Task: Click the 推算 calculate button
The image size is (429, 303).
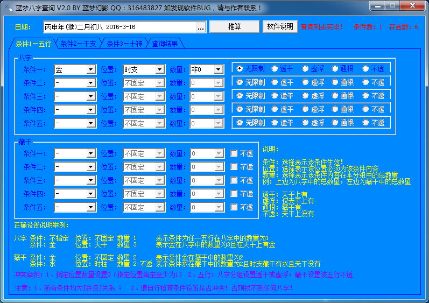Action: pos(234,27)
